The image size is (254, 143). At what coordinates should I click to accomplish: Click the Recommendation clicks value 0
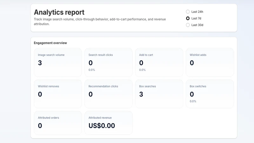[x=90, y=94]
